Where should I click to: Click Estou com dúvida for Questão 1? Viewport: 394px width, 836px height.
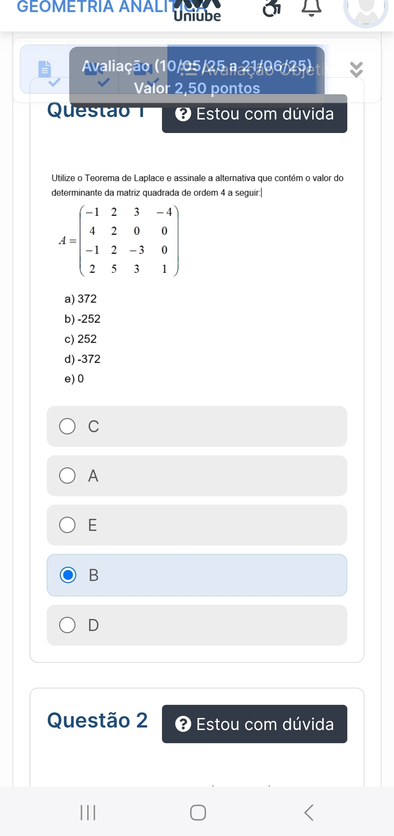pos(255,114)
